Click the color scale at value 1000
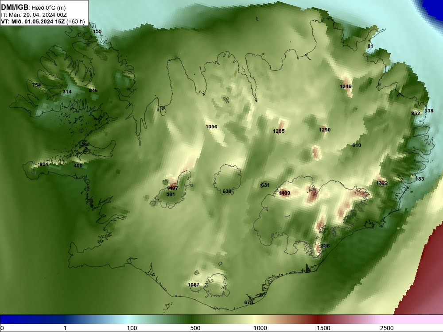The height and width of the screenshot is (332, 443). 260,328
